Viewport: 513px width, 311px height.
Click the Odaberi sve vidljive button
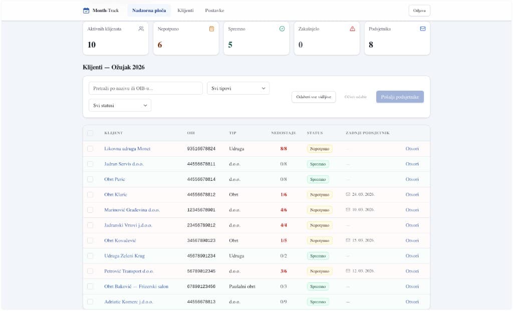314,97
